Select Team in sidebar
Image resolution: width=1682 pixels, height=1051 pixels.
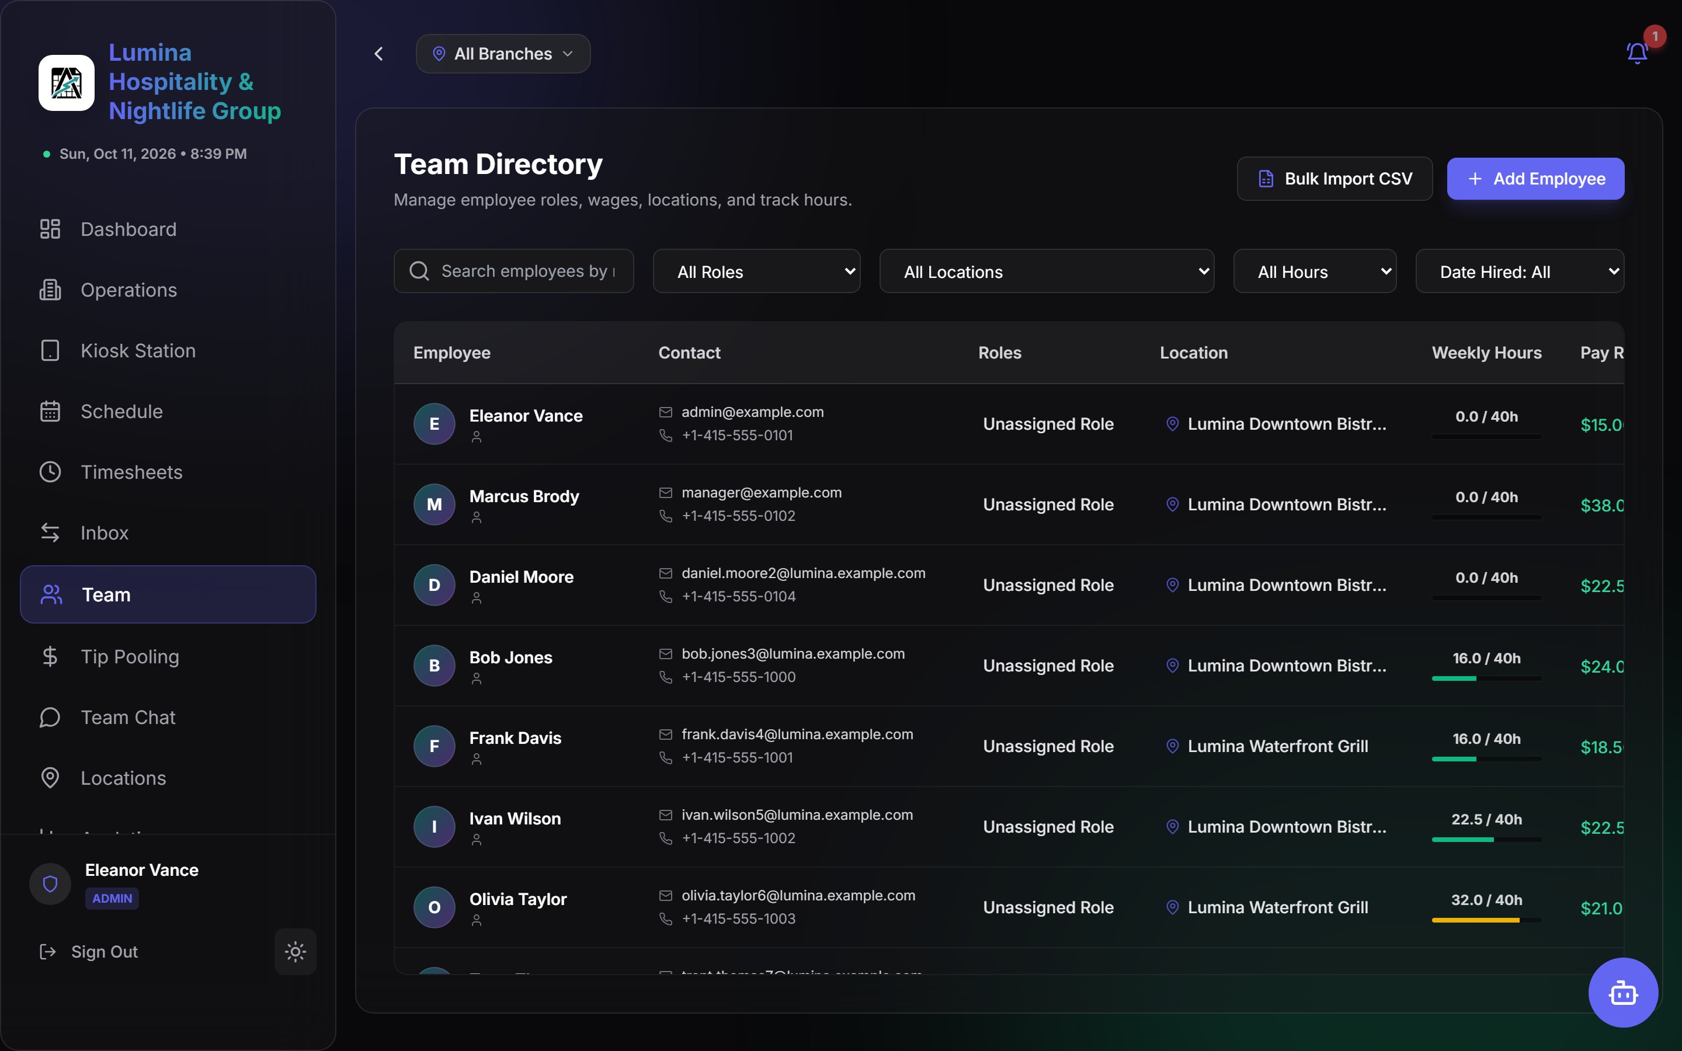tap(168, 594)
